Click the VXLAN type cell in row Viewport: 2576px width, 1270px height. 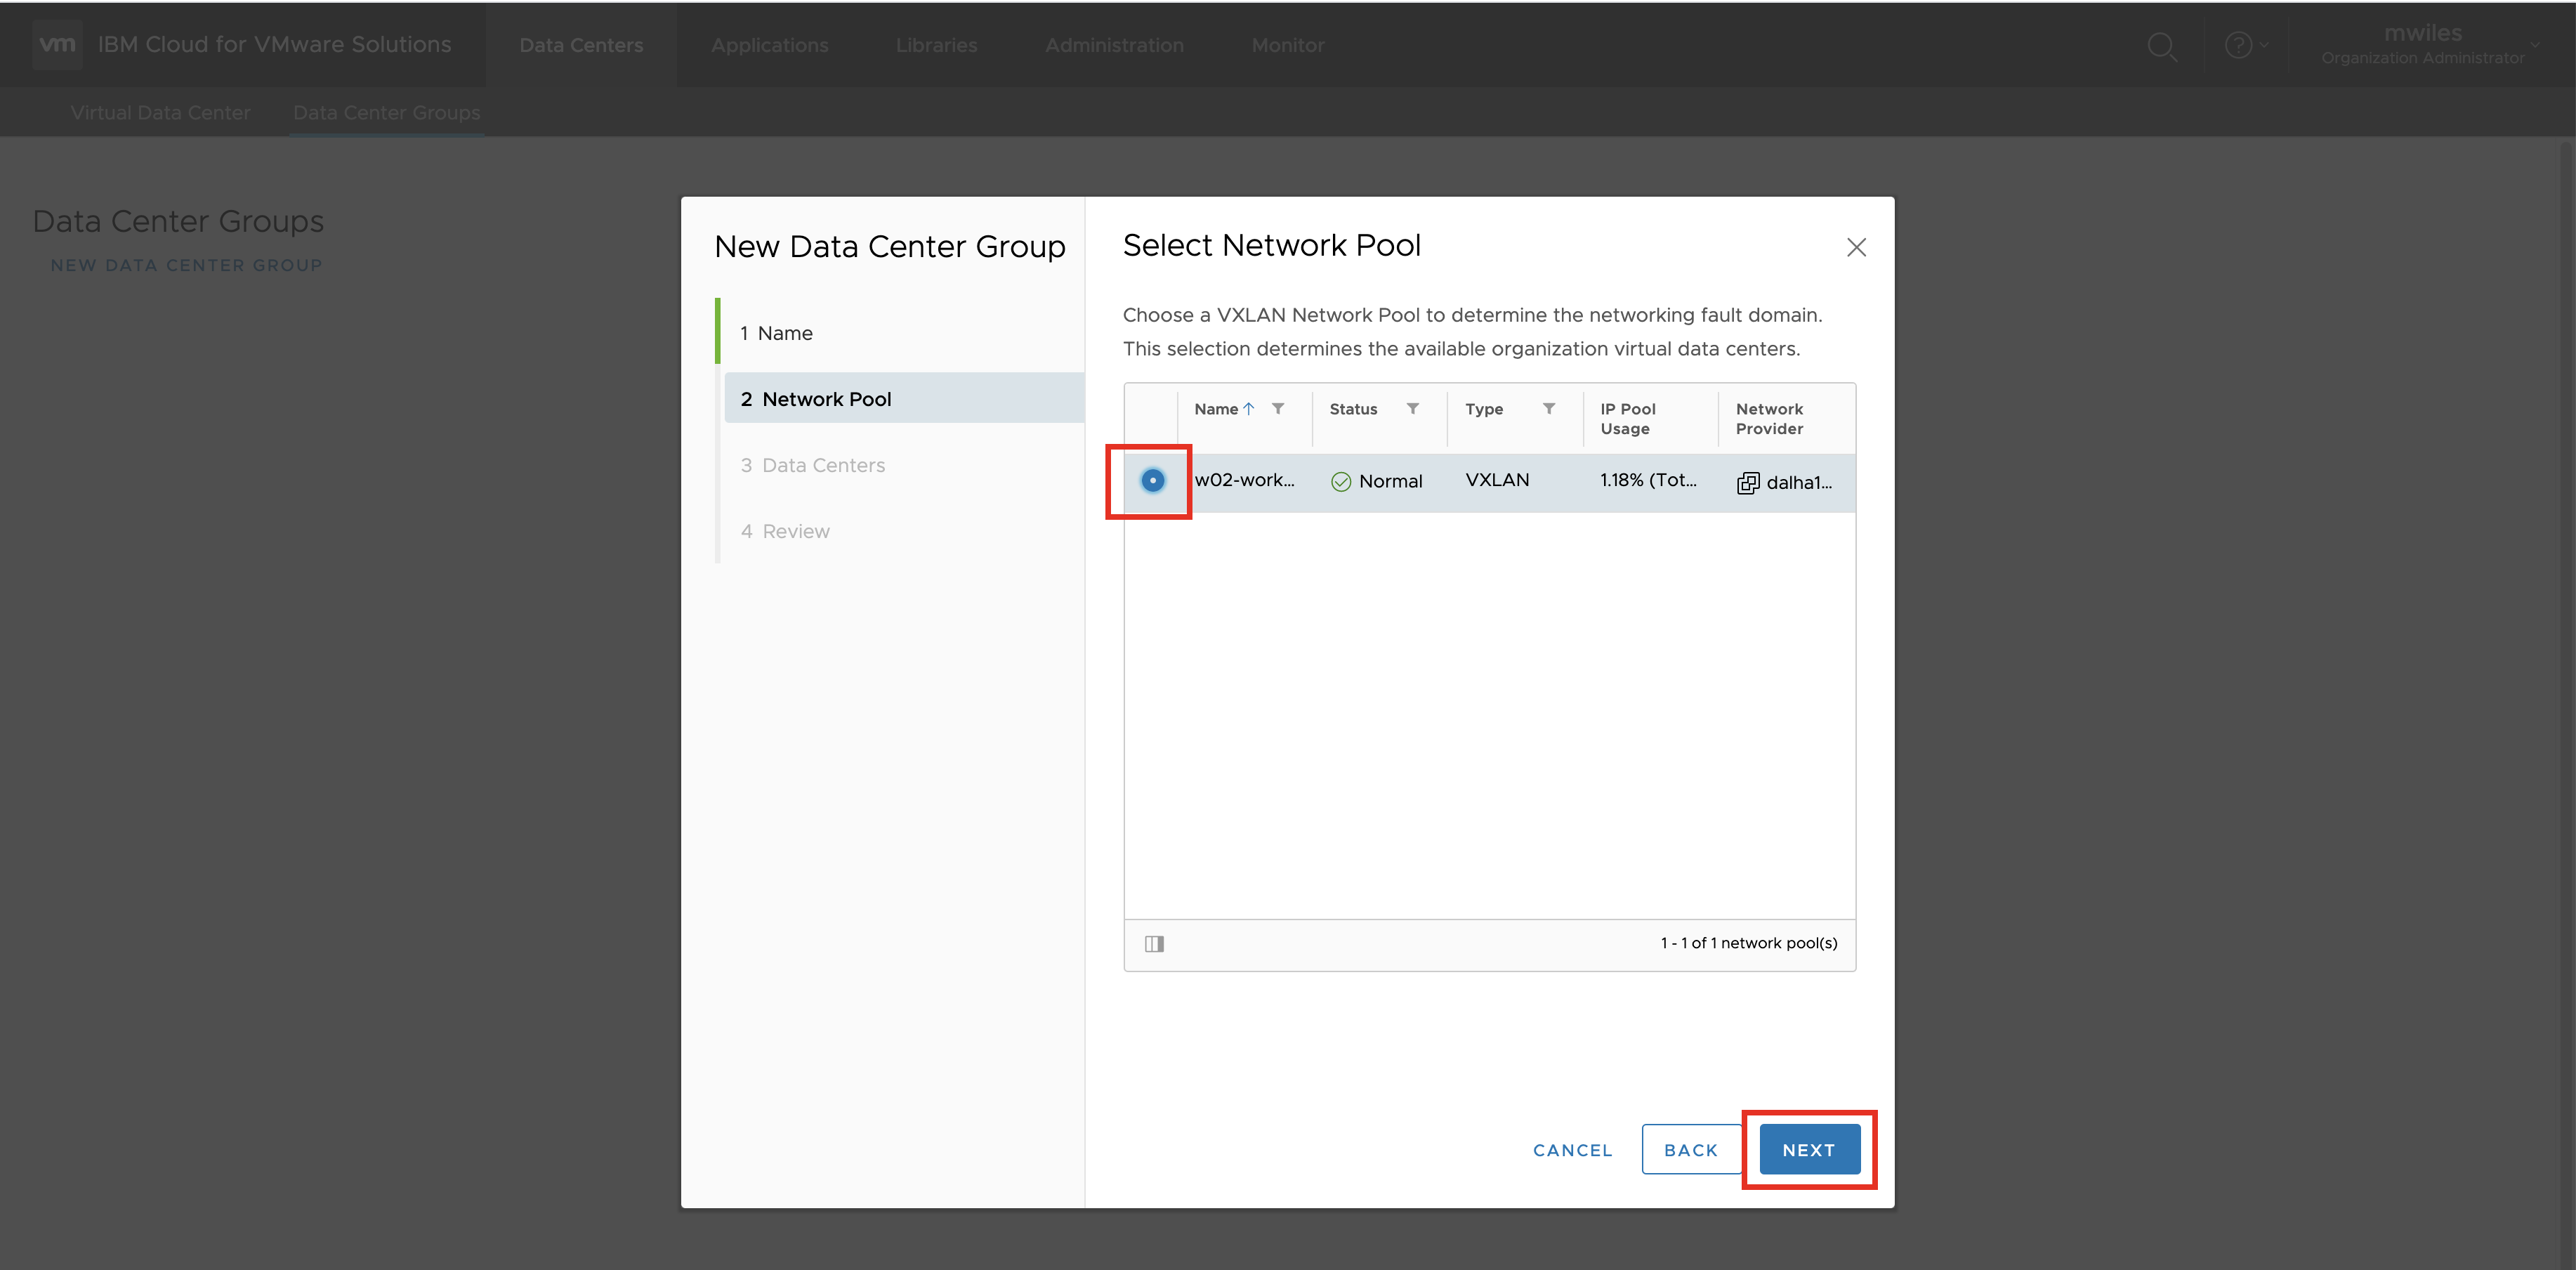click(x=1497, y=480)
